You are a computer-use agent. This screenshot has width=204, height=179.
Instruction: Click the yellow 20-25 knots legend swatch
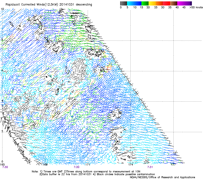point(152,3)
